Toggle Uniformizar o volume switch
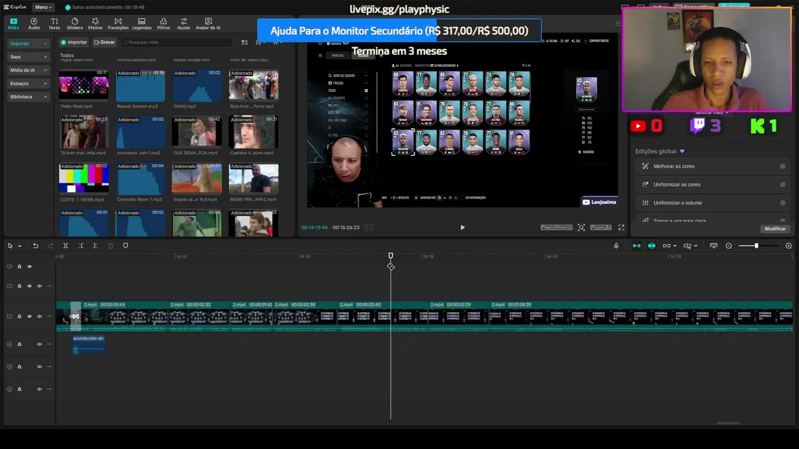This screenshot has height=449, width=799. [783, 203]
